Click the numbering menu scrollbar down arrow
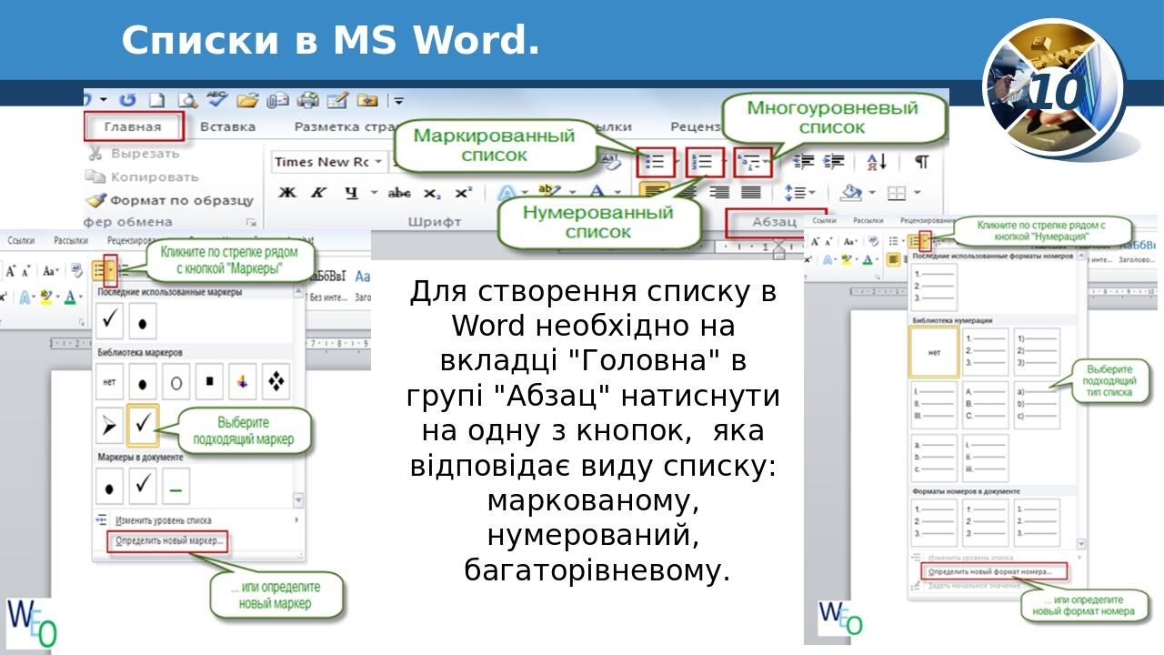1164x655 pixels. [1080, 543]
